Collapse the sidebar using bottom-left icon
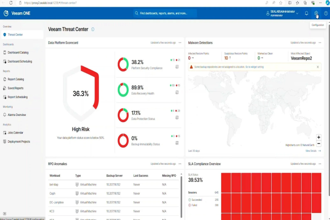330x220 pixels. 5,213
